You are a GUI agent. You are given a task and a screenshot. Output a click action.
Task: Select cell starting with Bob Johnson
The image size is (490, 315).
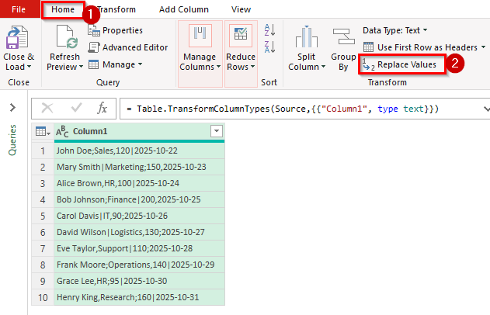click(x=139, y=199)
